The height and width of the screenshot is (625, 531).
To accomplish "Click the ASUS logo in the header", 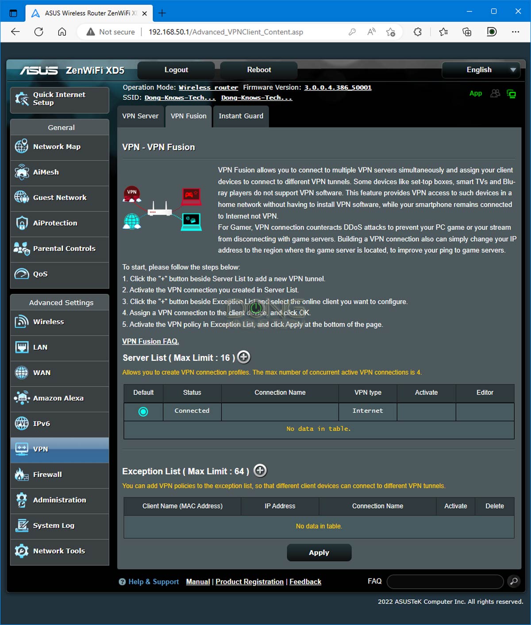I will click(39, 70).
